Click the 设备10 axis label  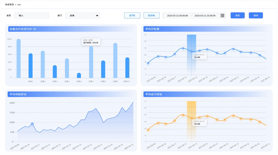(x=126, y=82)
